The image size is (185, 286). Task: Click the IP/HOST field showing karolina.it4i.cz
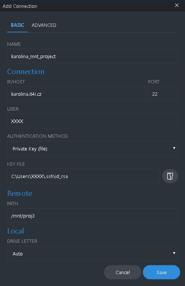tap(76, 94)
